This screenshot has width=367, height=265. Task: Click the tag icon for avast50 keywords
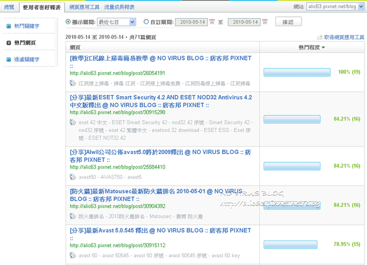[73, 177]
